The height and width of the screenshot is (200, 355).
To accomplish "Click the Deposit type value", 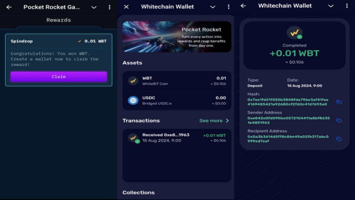I will tap(255, 86).
